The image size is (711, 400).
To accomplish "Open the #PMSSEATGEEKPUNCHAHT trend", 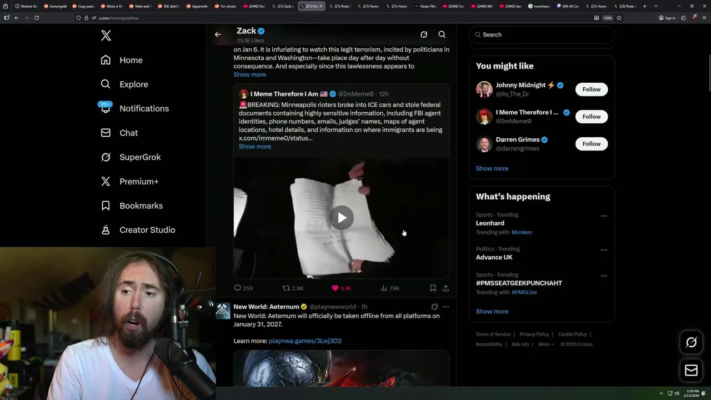I will [519, 283].
